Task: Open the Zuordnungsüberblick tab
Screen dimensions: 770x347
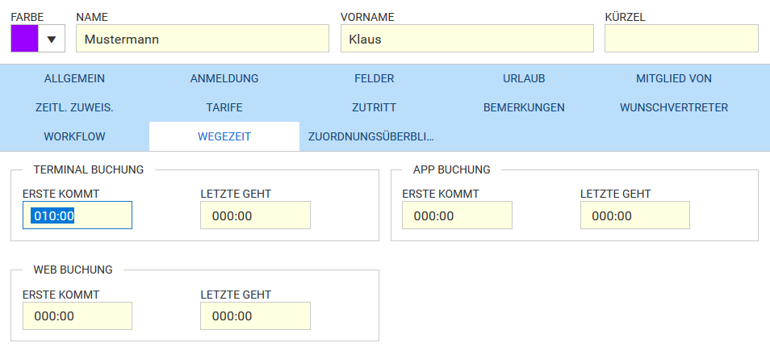Action: (x=371, y=136)
